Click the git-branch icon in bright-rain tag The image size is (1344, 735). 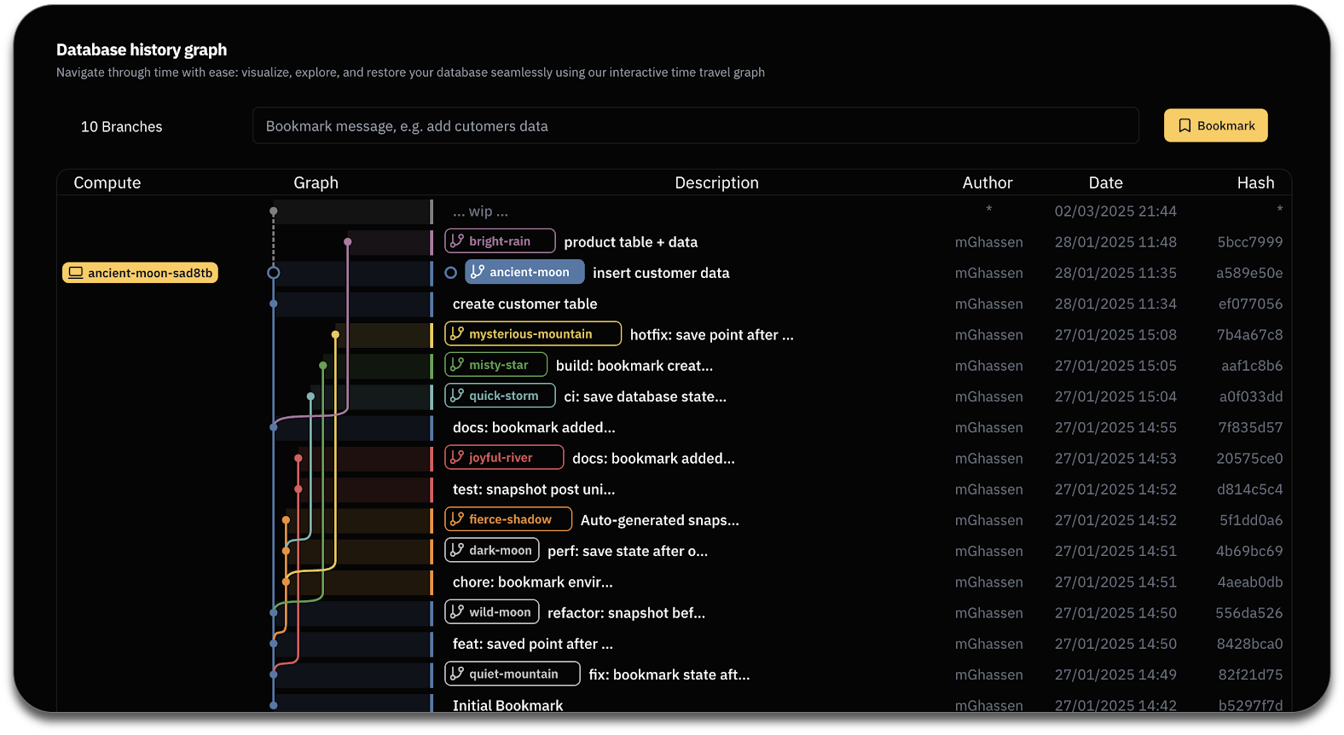[x=457, y=241]
